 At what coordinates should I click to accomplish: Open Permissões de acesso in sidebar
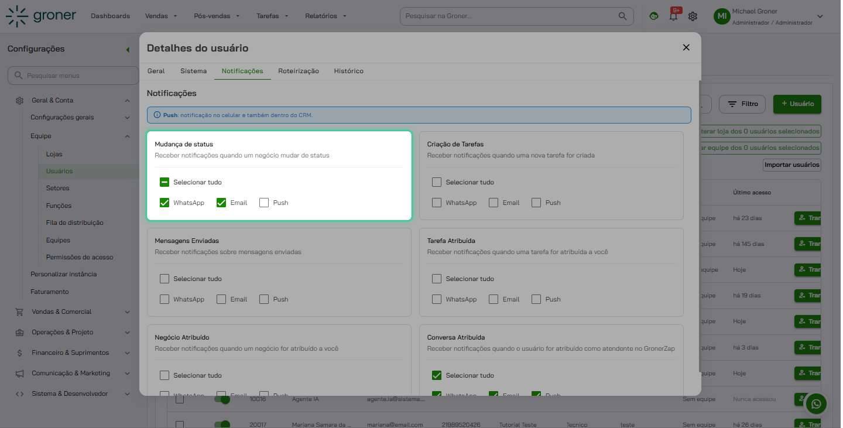80,257
